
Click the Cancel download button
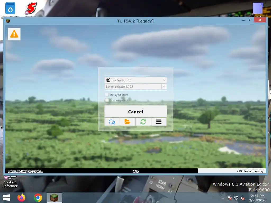pos(135,112)
